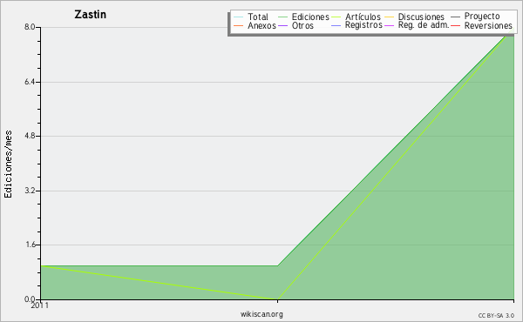
Task: Click the 2011 x-axis label
Action: click(x=40, y=305)
